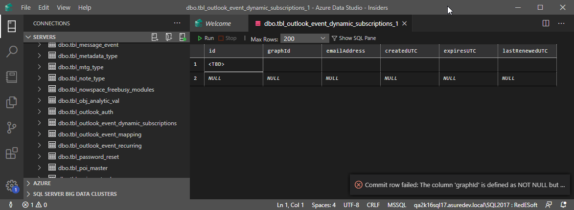
Task: Click the MSSQL language mode status item
Action: tap(397, 205)
